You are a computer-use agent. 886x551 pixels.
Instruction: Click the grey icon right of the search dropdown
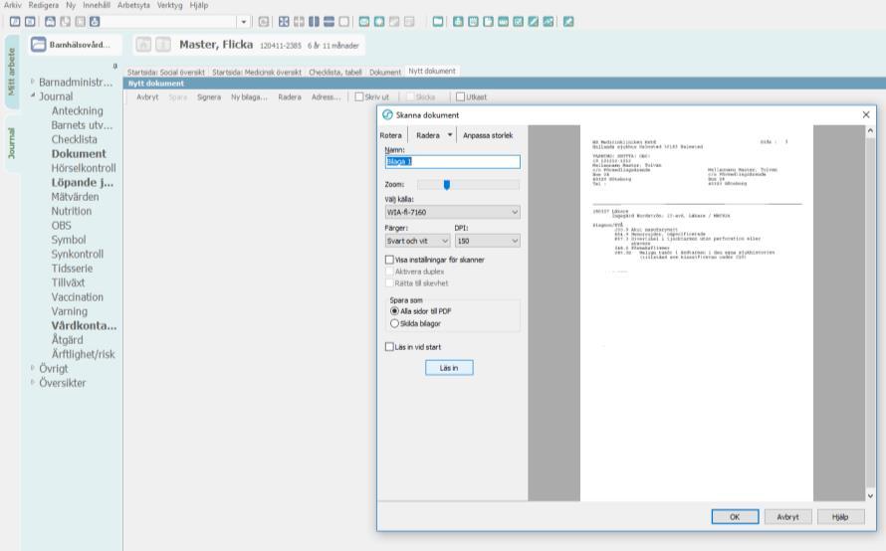264,22
